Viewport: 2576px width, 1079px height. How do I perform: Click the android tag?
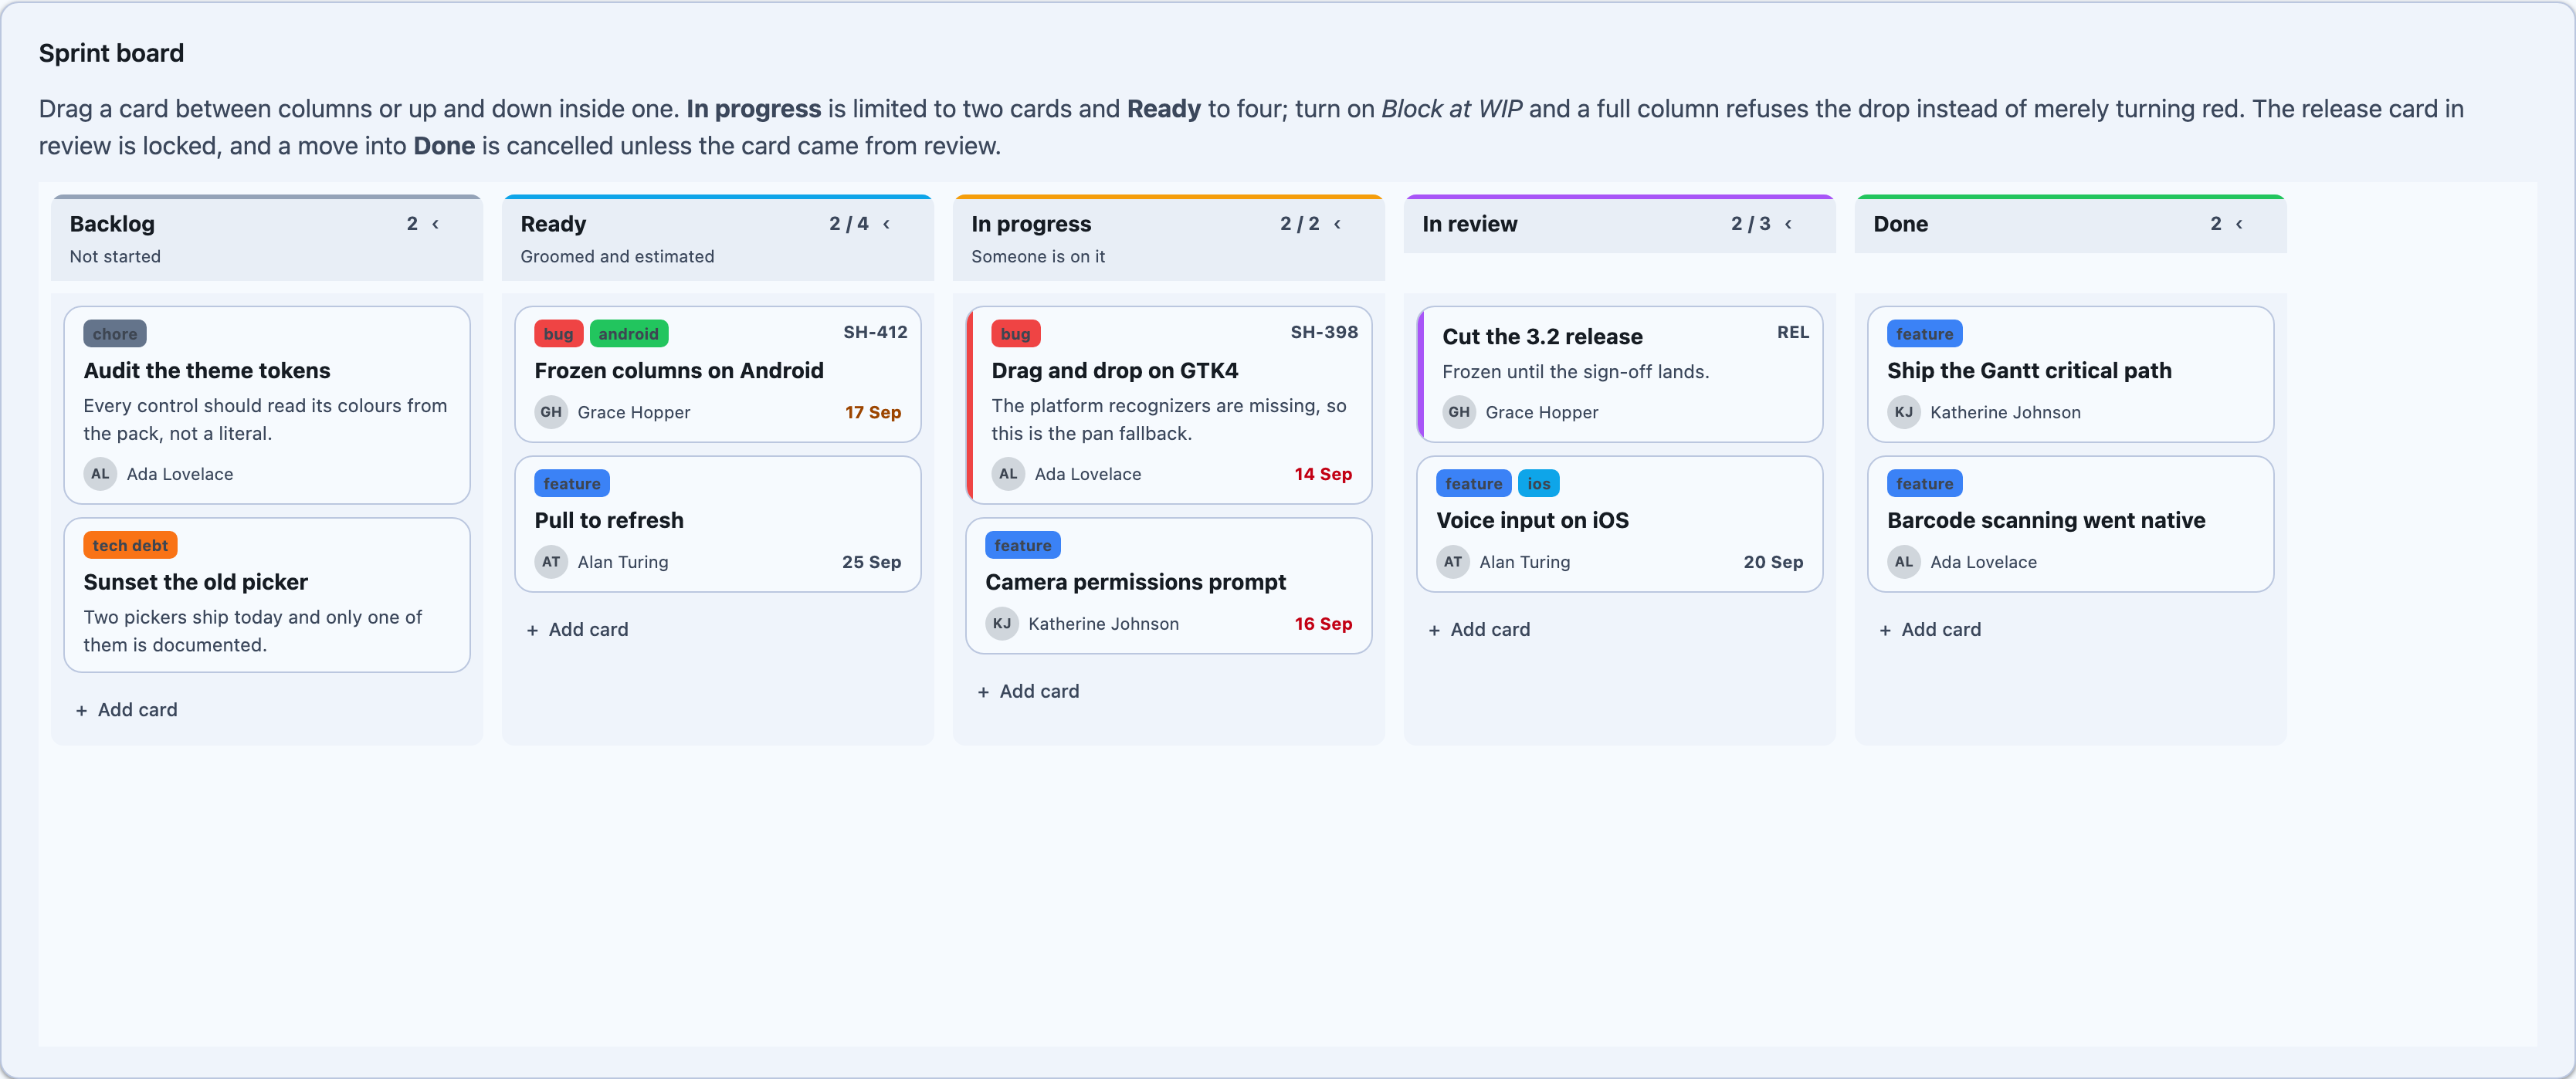pos(629,333)
